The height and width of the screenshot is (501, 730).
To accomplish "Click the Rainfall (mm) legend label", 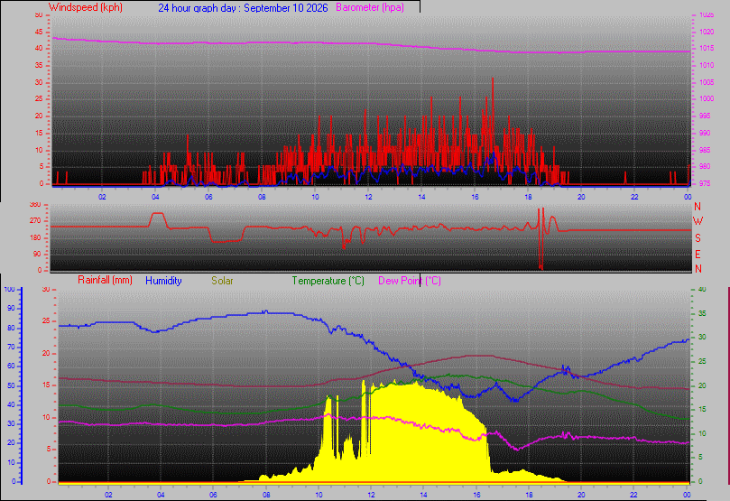I will click(105, 280).
